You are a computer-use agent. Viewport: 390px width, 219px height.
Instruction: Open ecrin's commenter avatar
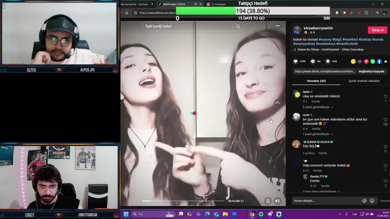tap(296, 117)
